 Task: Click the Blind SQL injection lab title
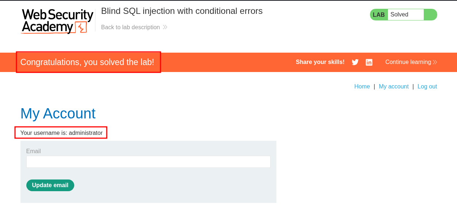coord(182,11)
